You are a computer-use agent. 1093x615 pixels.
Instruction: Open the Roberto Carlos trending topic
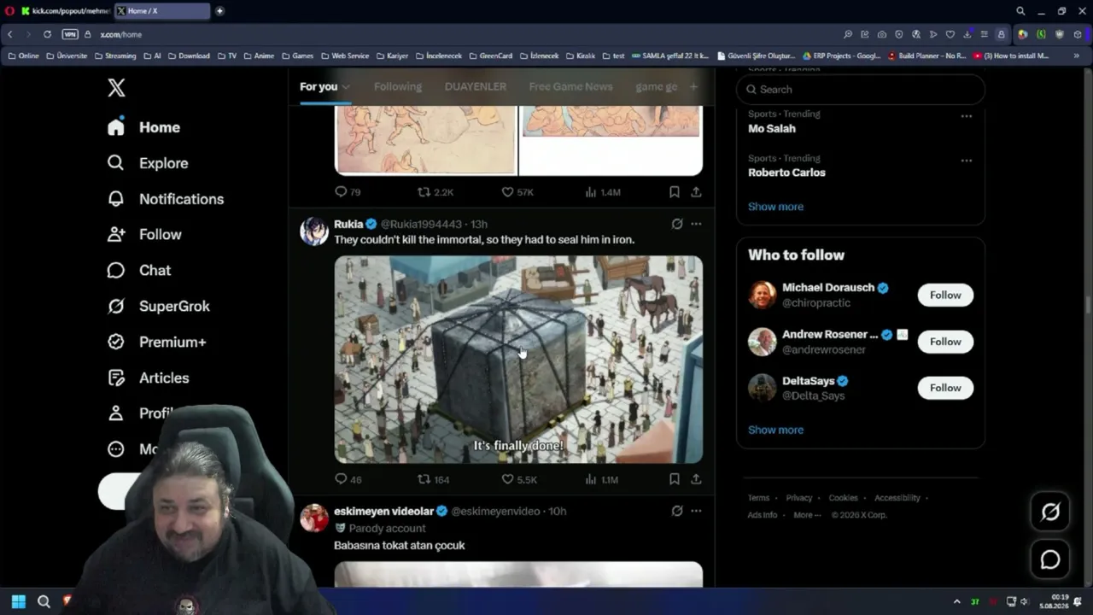click(786, 173)
